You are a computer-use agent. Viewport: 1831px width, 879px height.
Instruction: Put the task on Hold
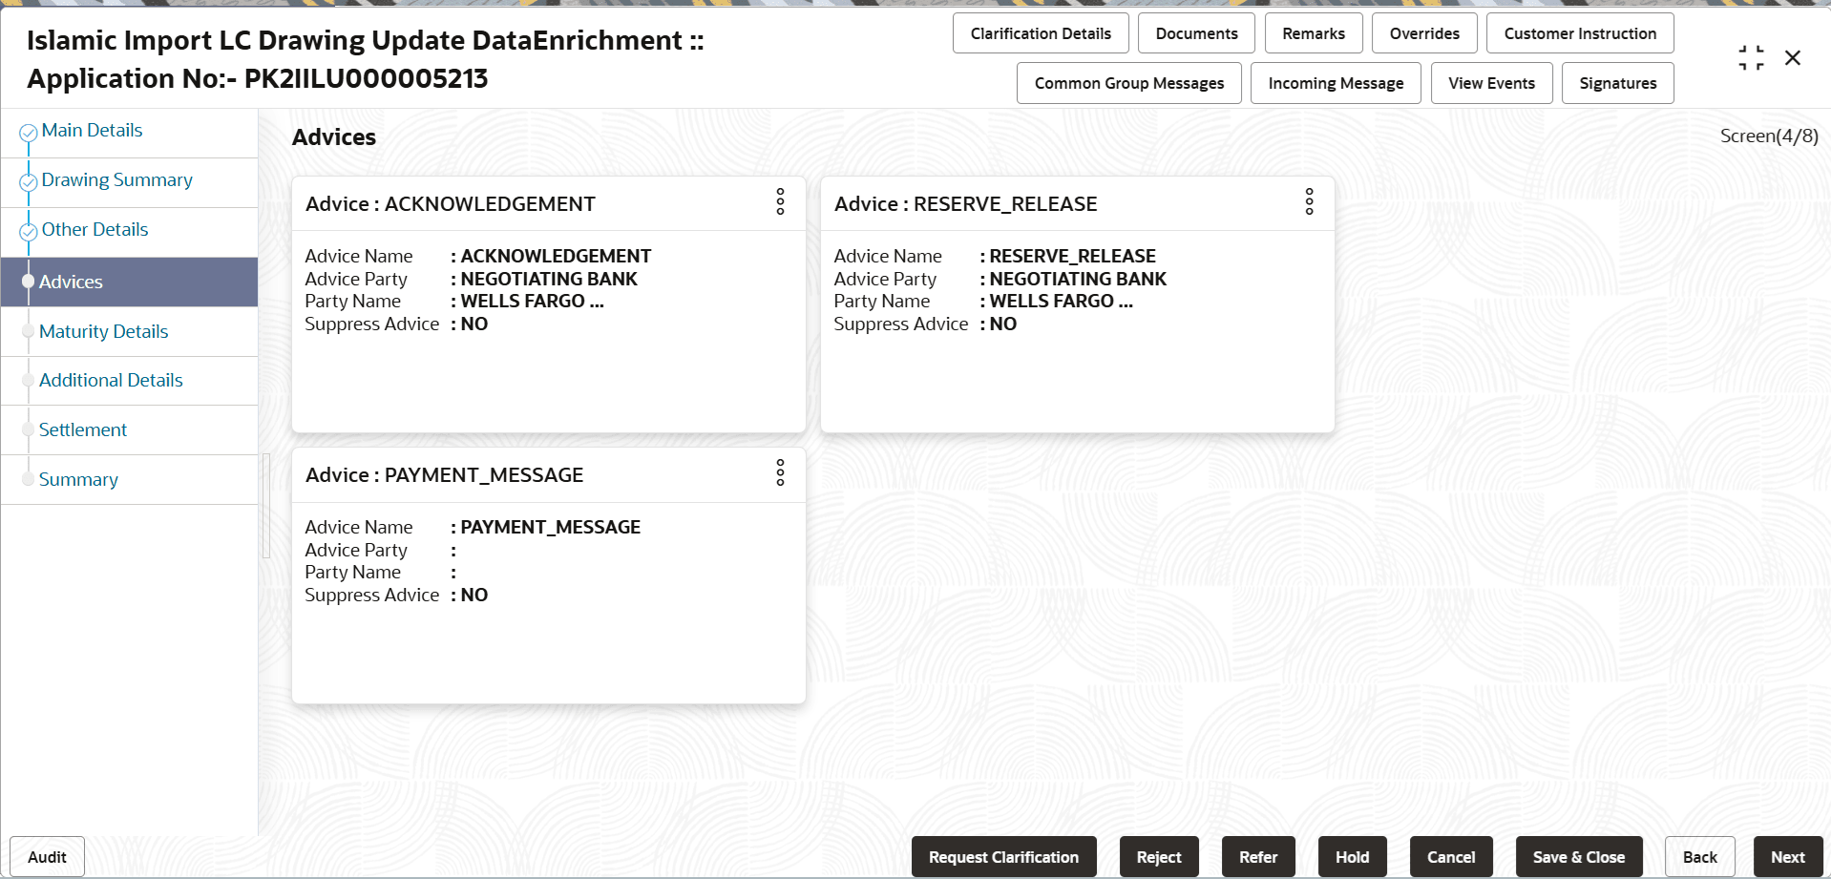[x=1352, y=857]
